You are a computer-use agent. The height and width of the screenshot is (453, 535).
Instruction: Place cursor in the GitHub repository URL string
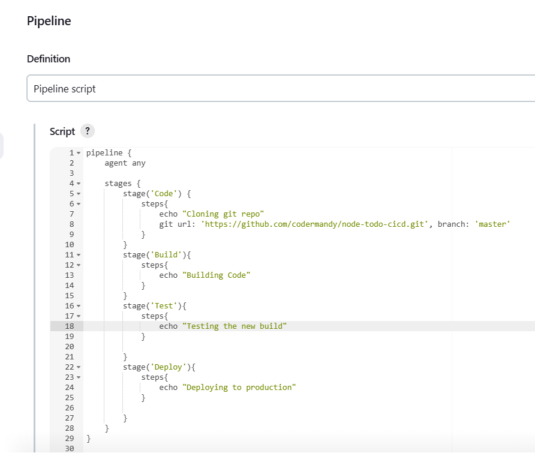coord(314,224)
